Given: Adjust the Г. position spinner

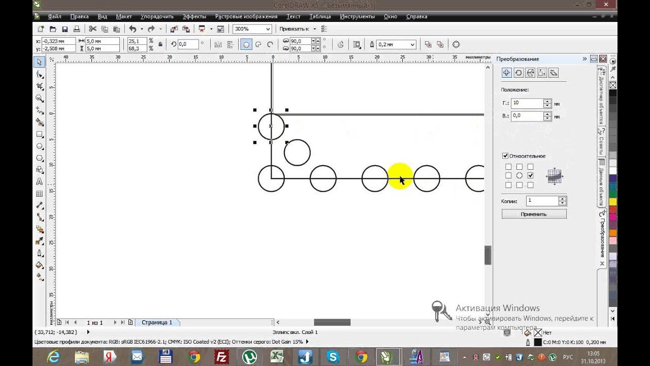Looking at the screenshot, I should point(547,103).
